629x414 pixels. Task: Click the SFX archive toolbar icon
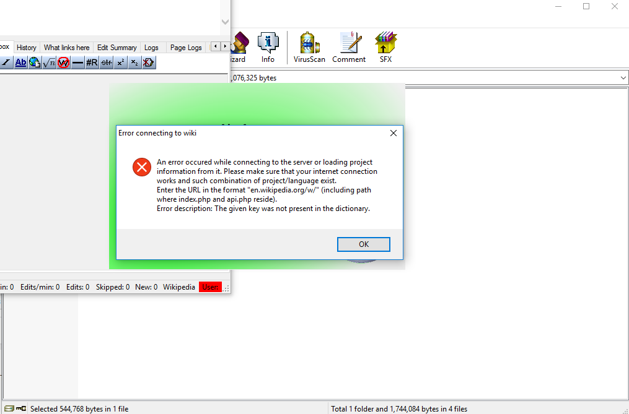[x=385, y=48]
